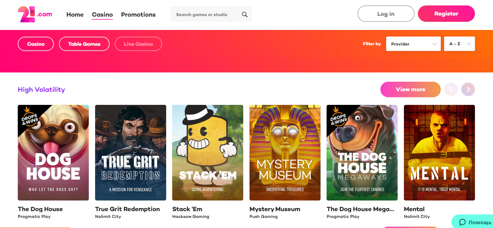Open the Promotions page
The image size is (493, 228).
138,14
